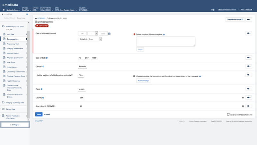The image size is (257, 145).
Task: Click info icon after 'Data is required' query
Action: pyautogui.click(x=164, y=34)
